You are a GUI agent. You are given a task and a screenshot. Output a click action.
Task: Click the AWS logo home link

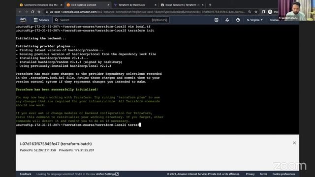tap(23, 20)
